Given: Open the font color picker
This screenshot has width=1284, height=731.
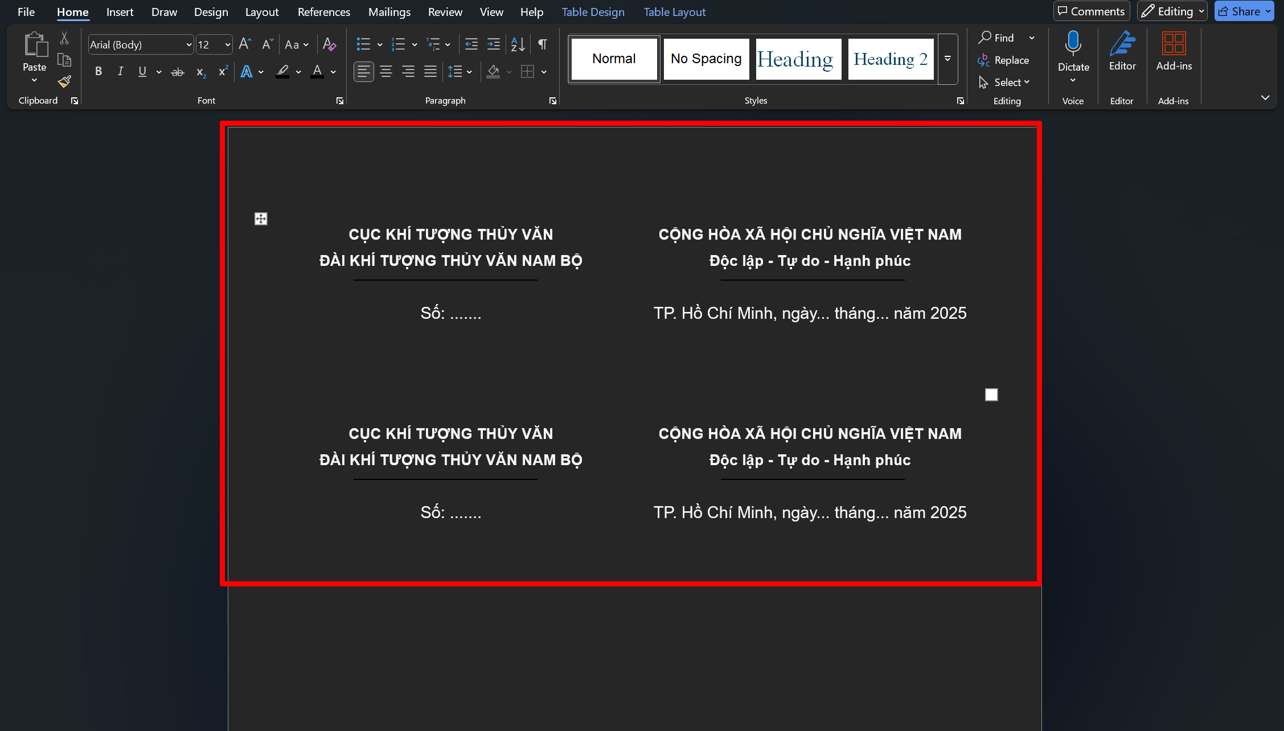Looking at the screenshot, I should click(333, 71).
